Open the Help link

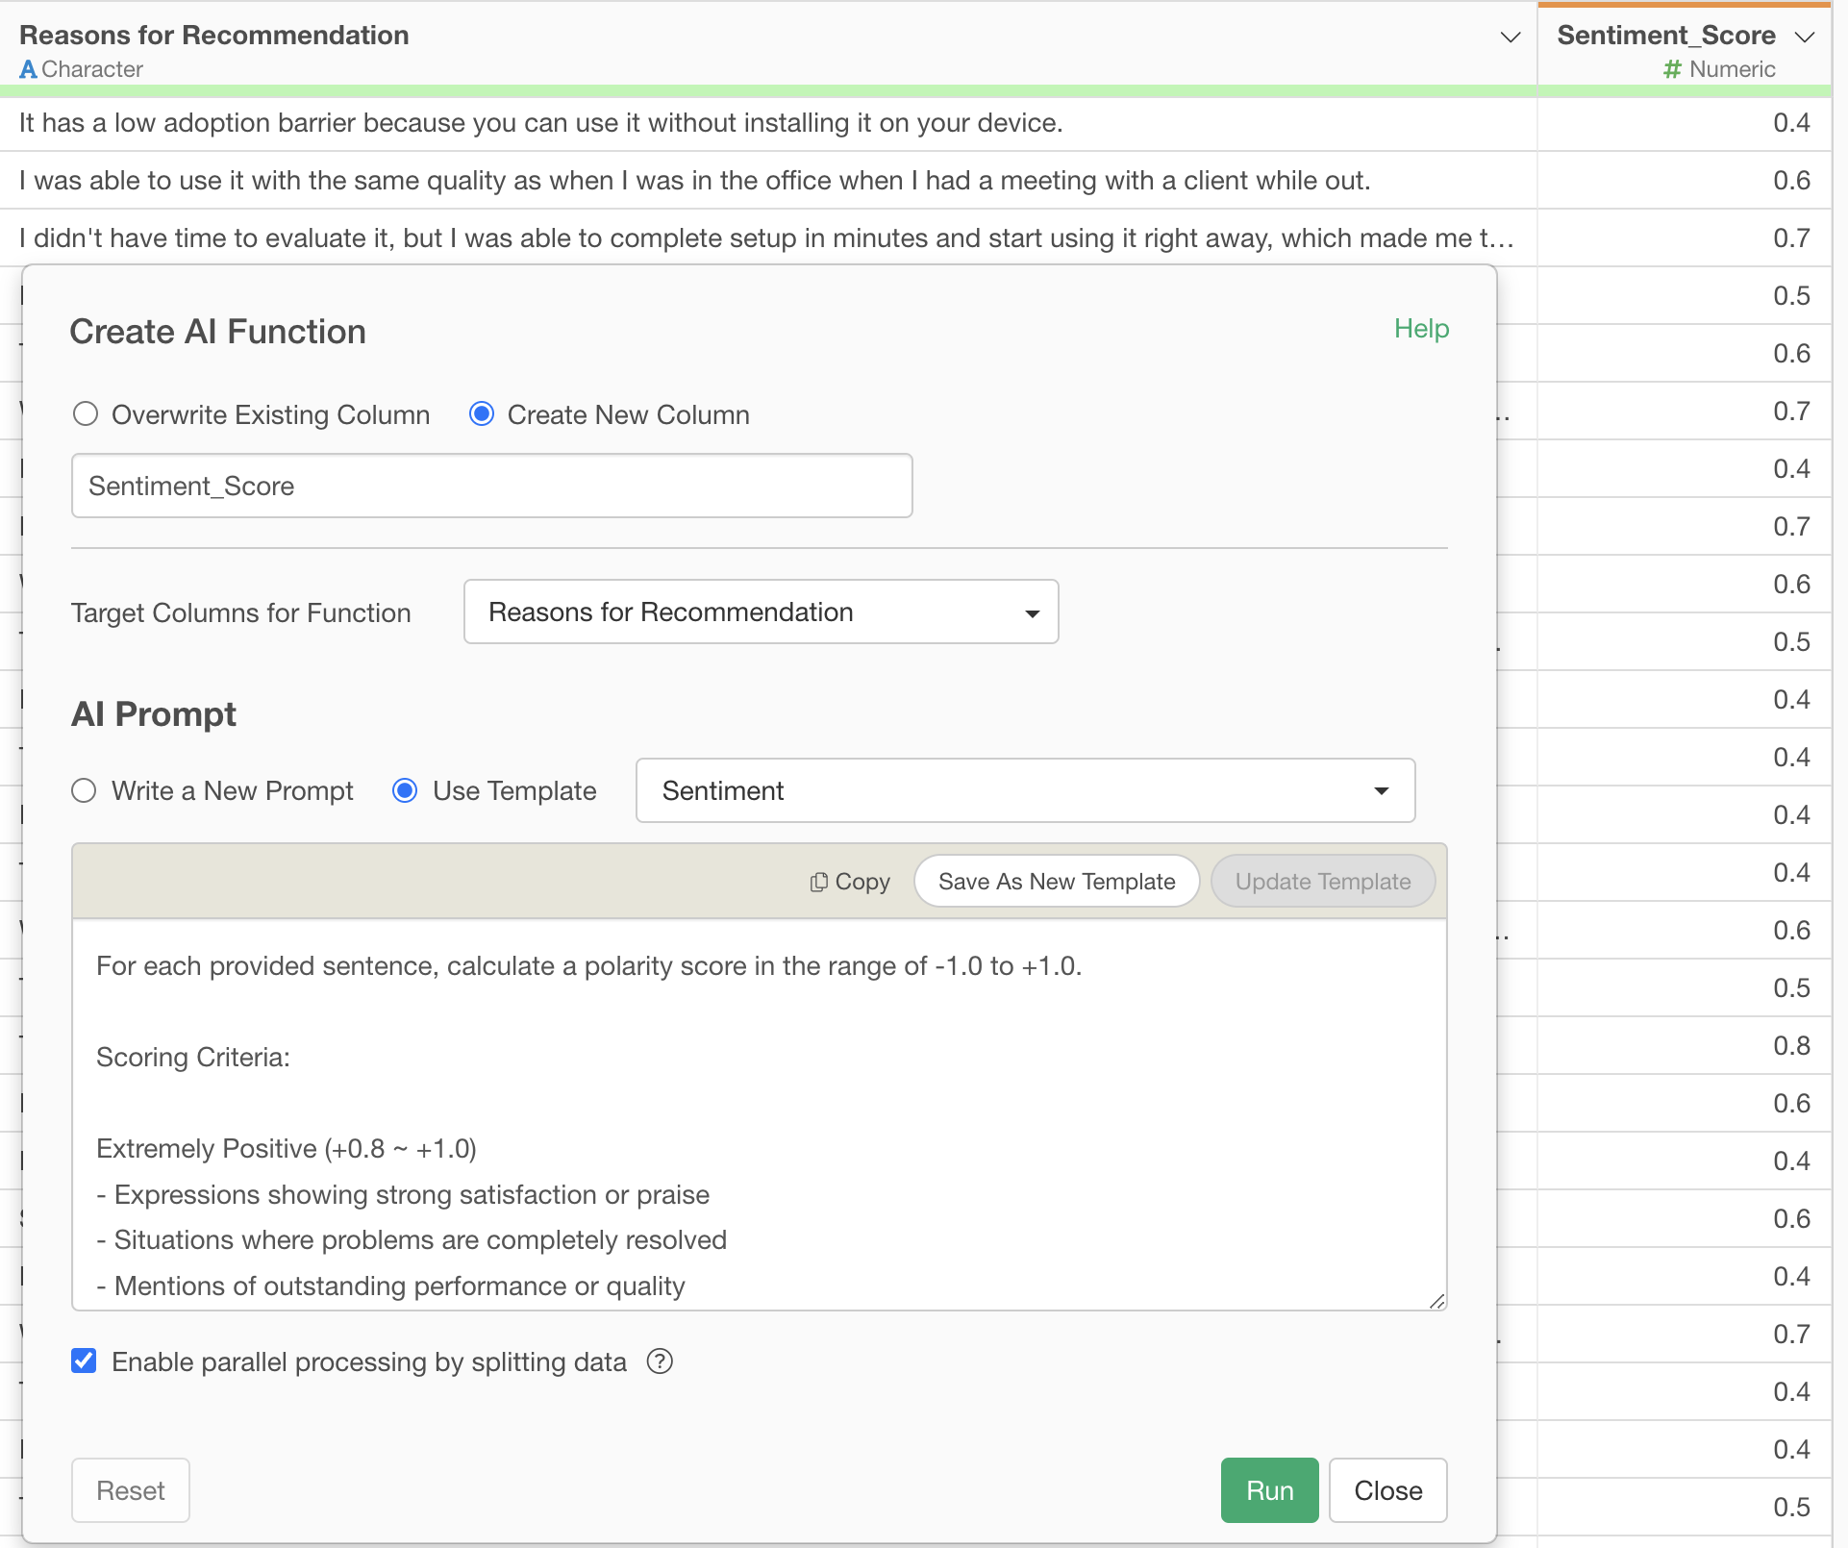[1421, 329]
